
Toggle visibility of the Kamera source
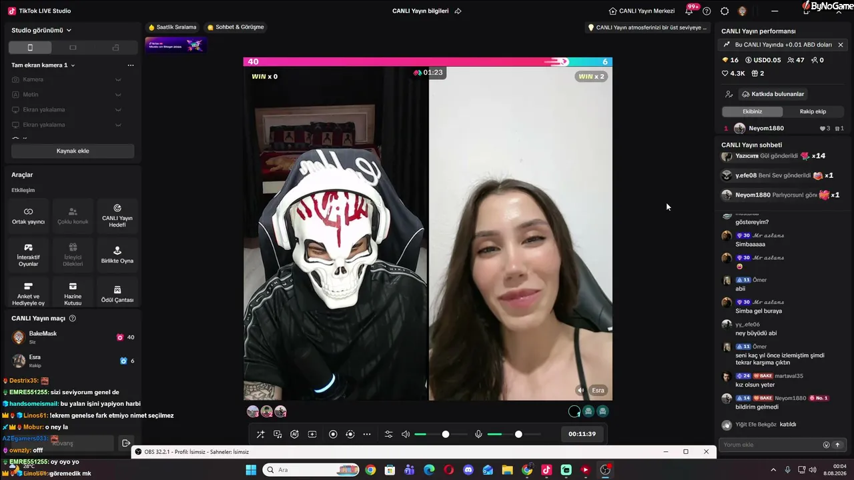click(118, 80)
